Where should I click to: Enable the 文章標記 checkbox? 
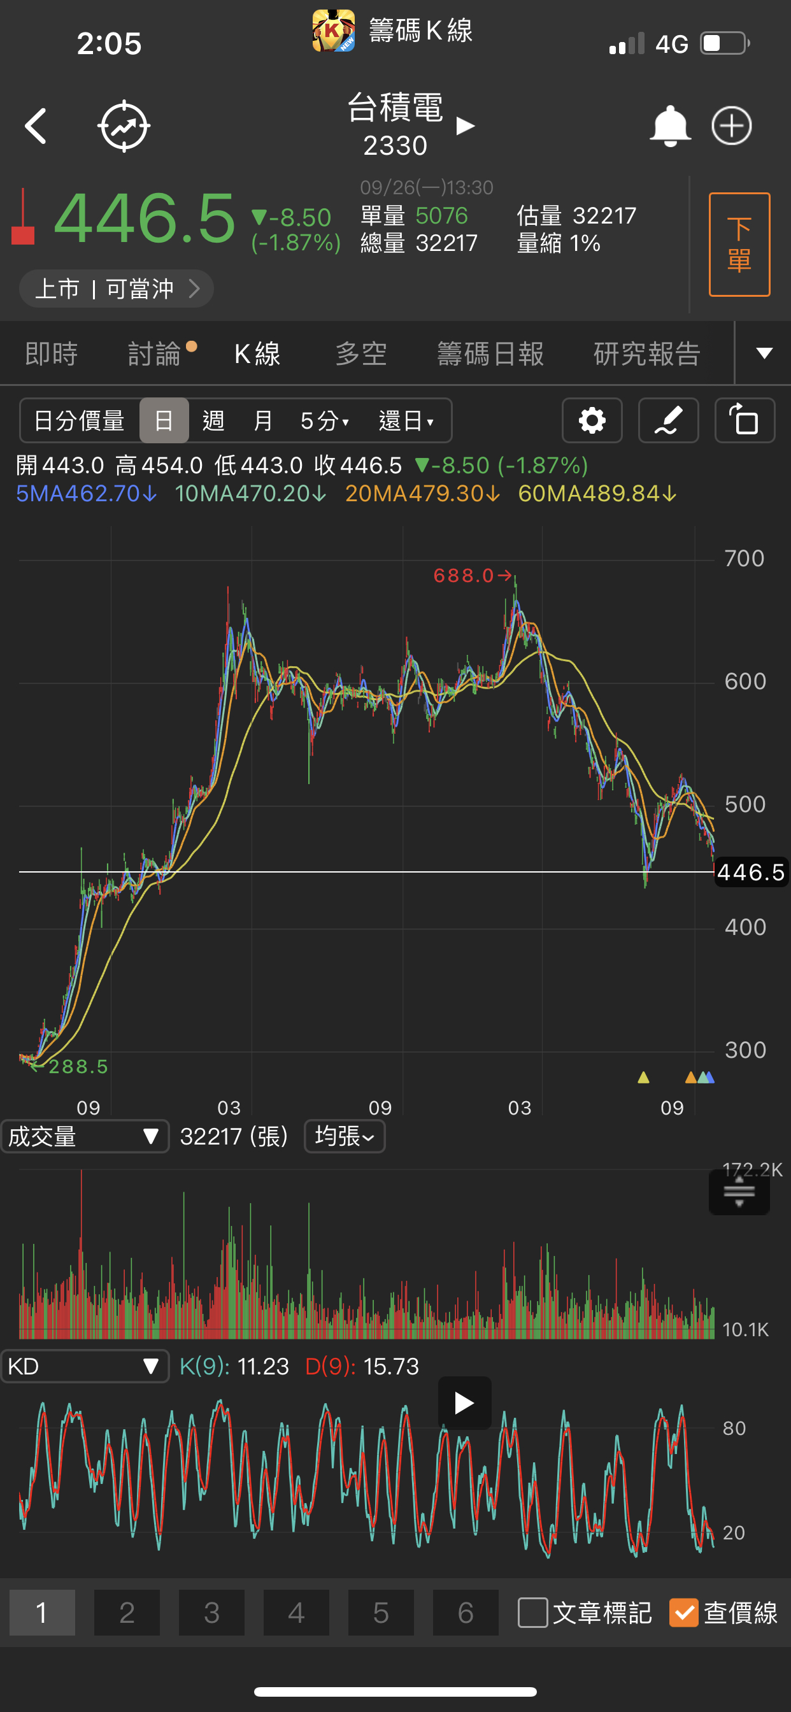point(533,1612)
